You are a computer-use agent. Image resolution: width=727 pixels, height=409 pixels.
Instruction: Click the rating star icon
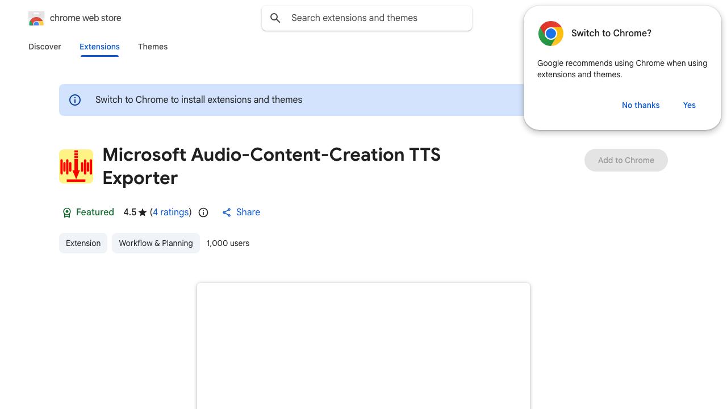pyautogui.click(x=143, y=212)
